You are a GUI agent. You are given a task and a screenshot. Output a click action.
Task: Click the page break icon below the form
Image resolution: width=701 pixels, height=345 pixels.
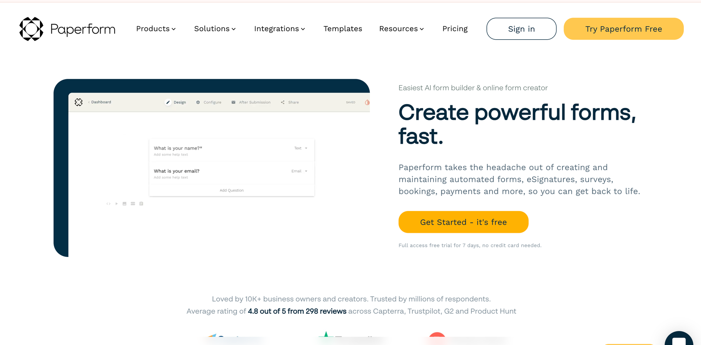[133, 204]
